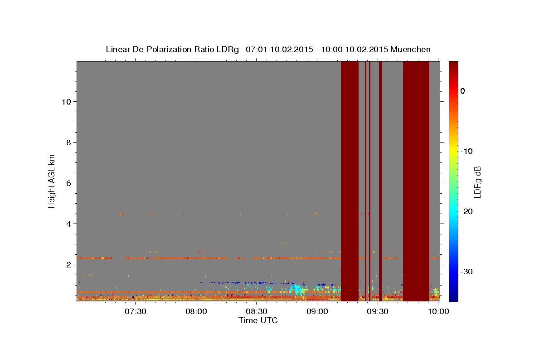Screen dimensions: 544x362
Task: Click the dark blue bottom of colorbar
Action: 453,297
